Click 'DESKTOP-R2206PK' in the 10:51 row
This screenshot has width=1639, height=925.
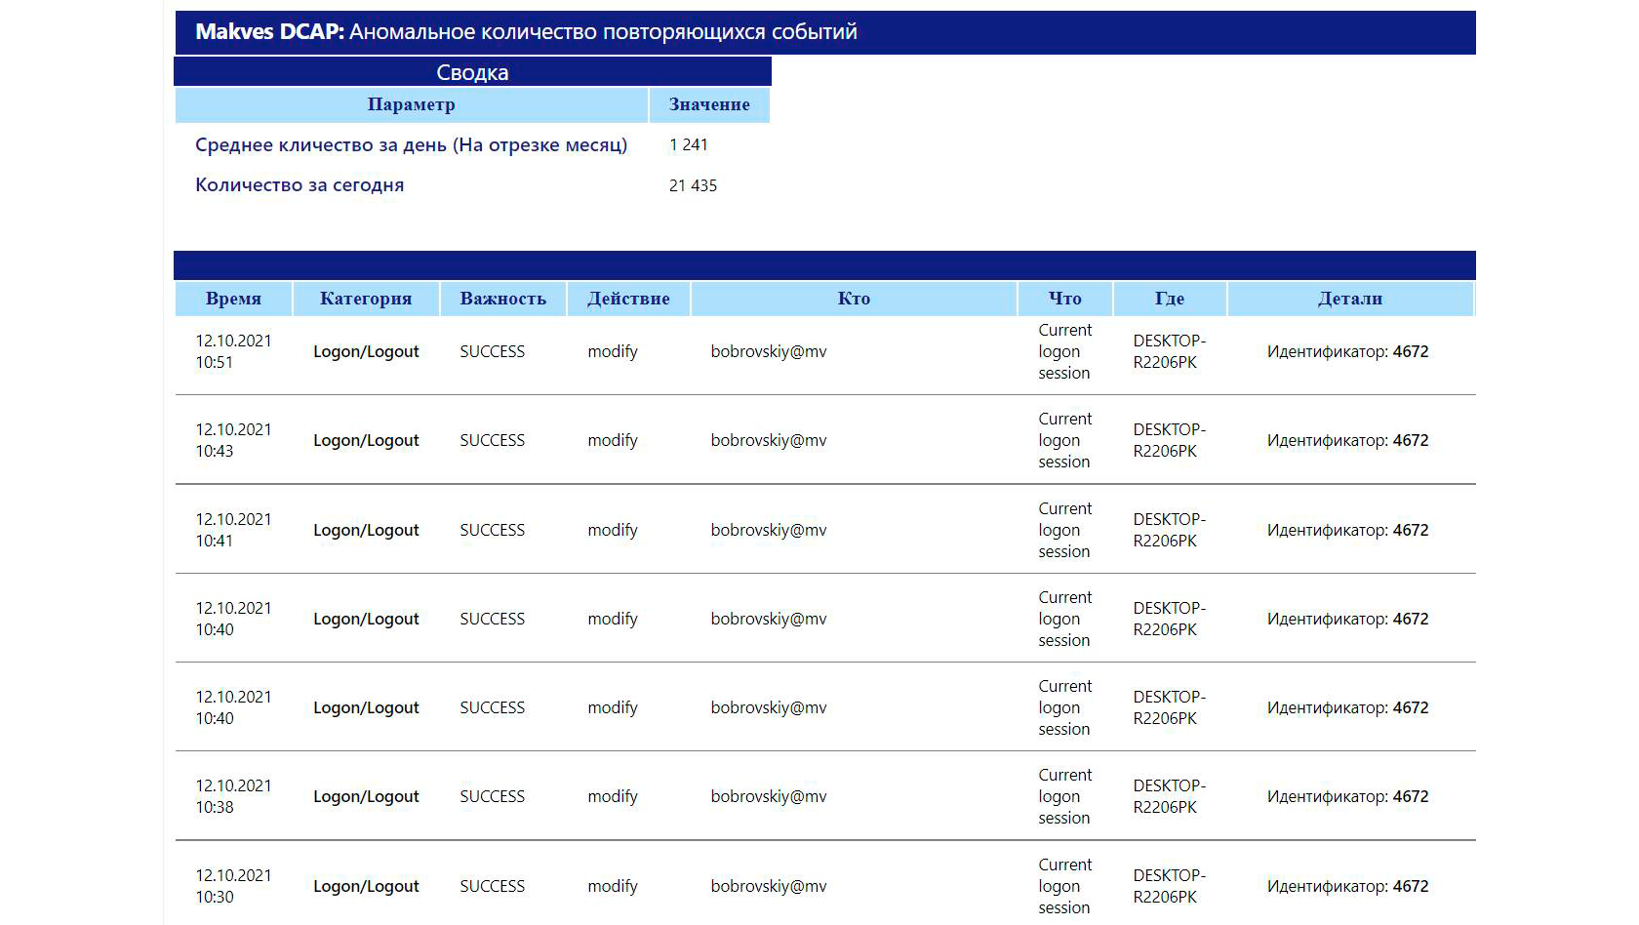tap(1170, 351)
